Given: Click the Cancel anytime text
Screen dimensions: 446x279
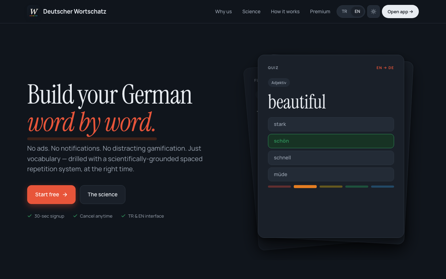Looking at the screenshot, I should click(x=96, y=216).
